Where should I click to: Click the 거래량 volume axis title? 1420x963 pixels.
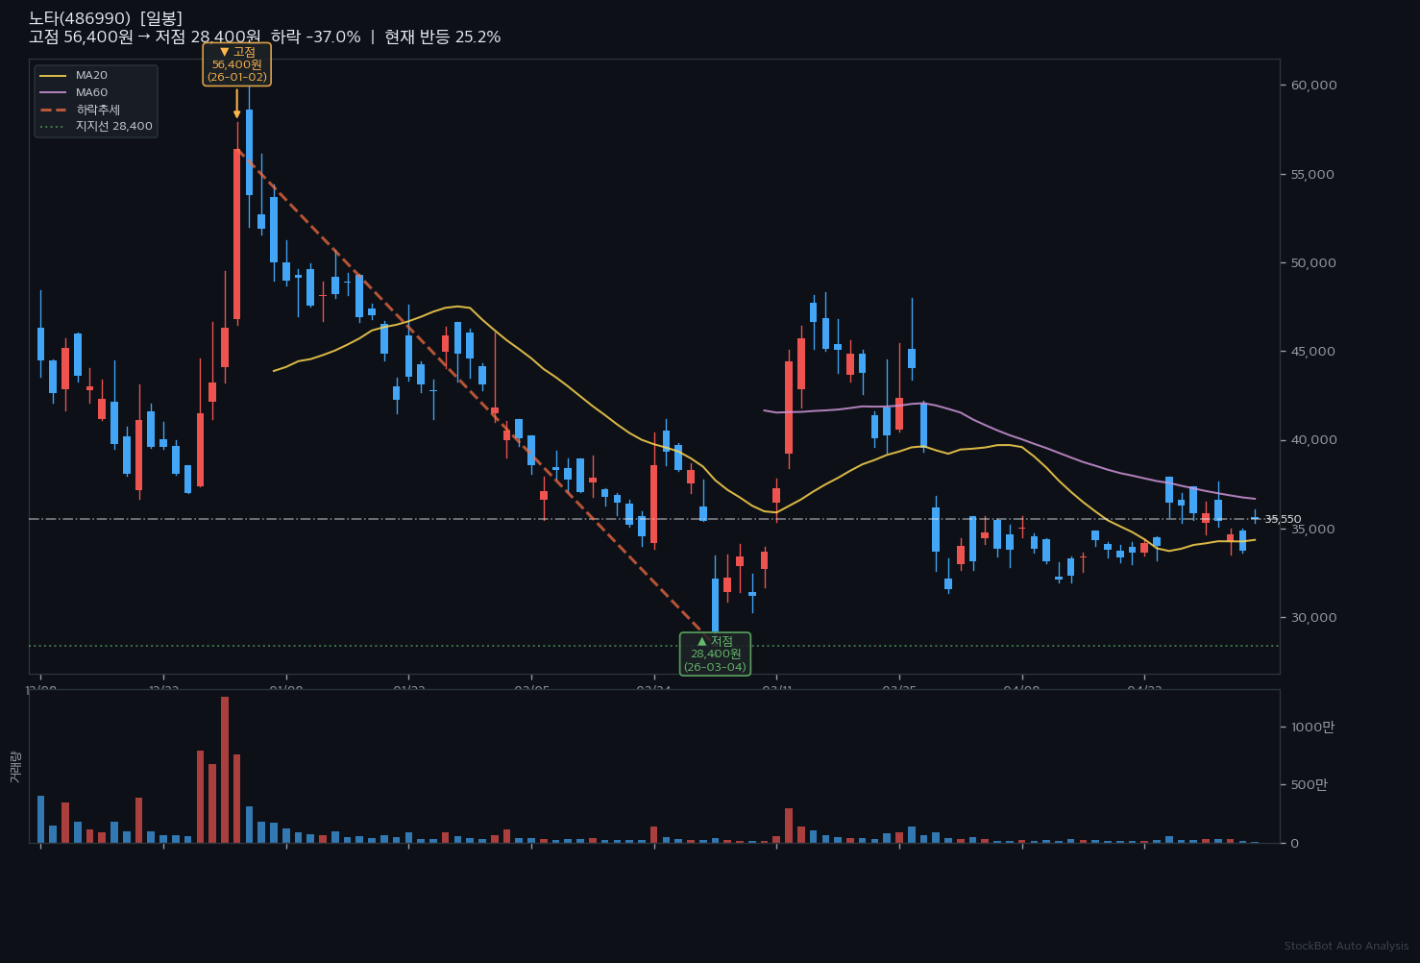click(14, 767)
